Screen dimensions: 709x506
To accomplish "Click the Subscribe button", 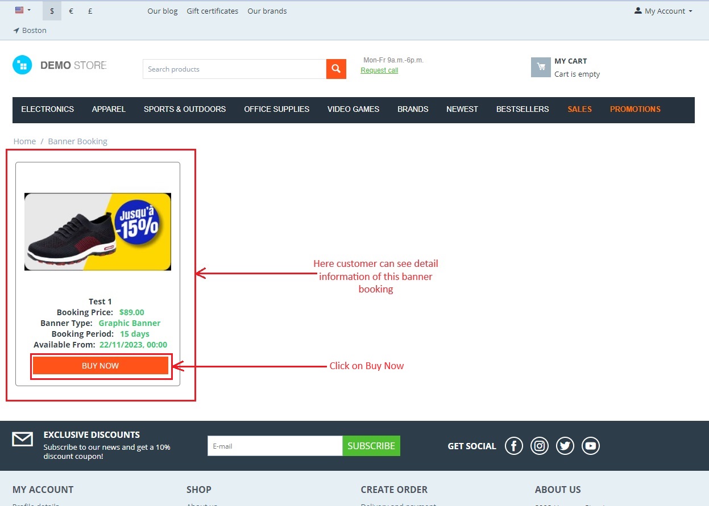I will (371, 446).
